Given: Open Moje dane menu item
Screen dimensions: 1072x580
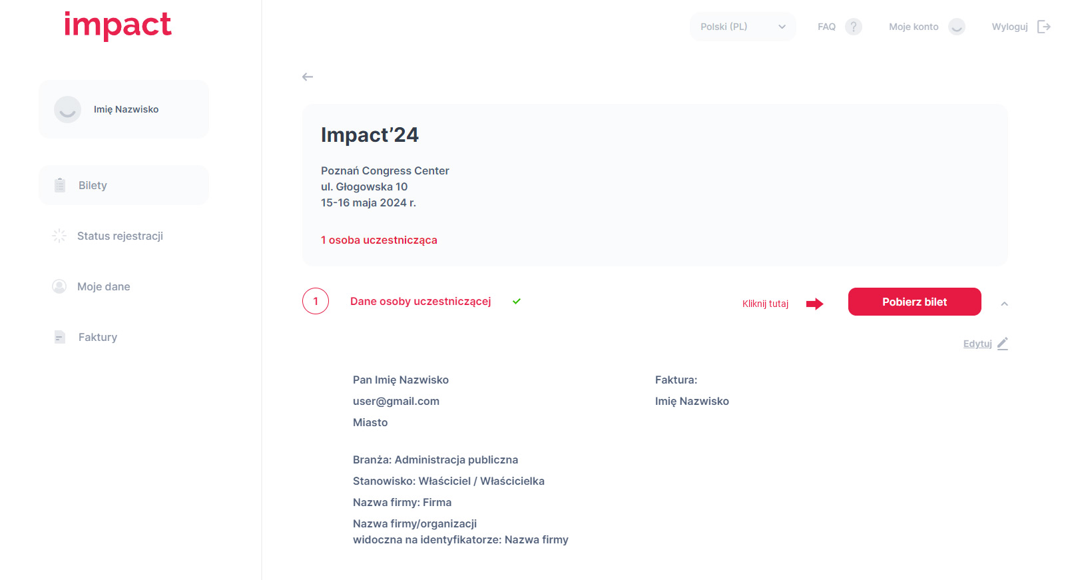Looking at the screenshot, I should [103, 286].
